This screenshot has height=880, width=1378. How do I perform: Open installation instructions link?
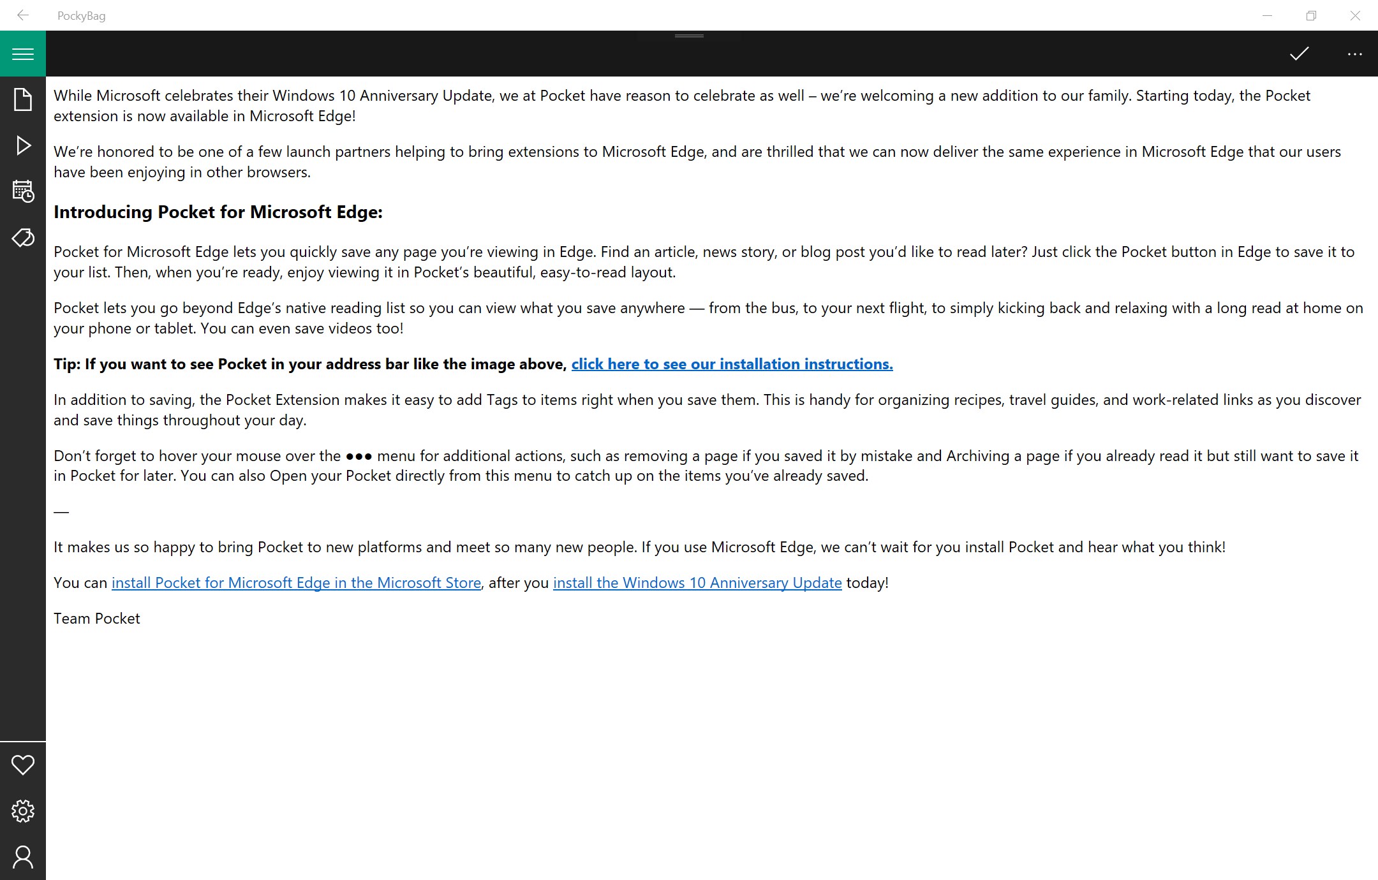tap(732, 364)
